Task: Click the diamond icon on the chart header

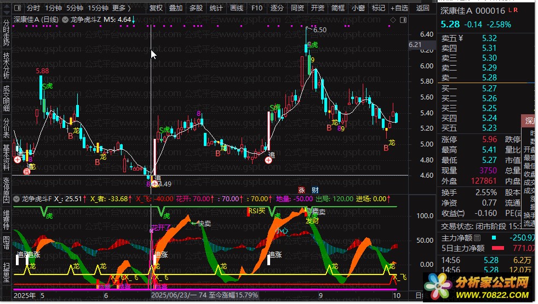Action: pyautogui.click(x=393, y=20)
